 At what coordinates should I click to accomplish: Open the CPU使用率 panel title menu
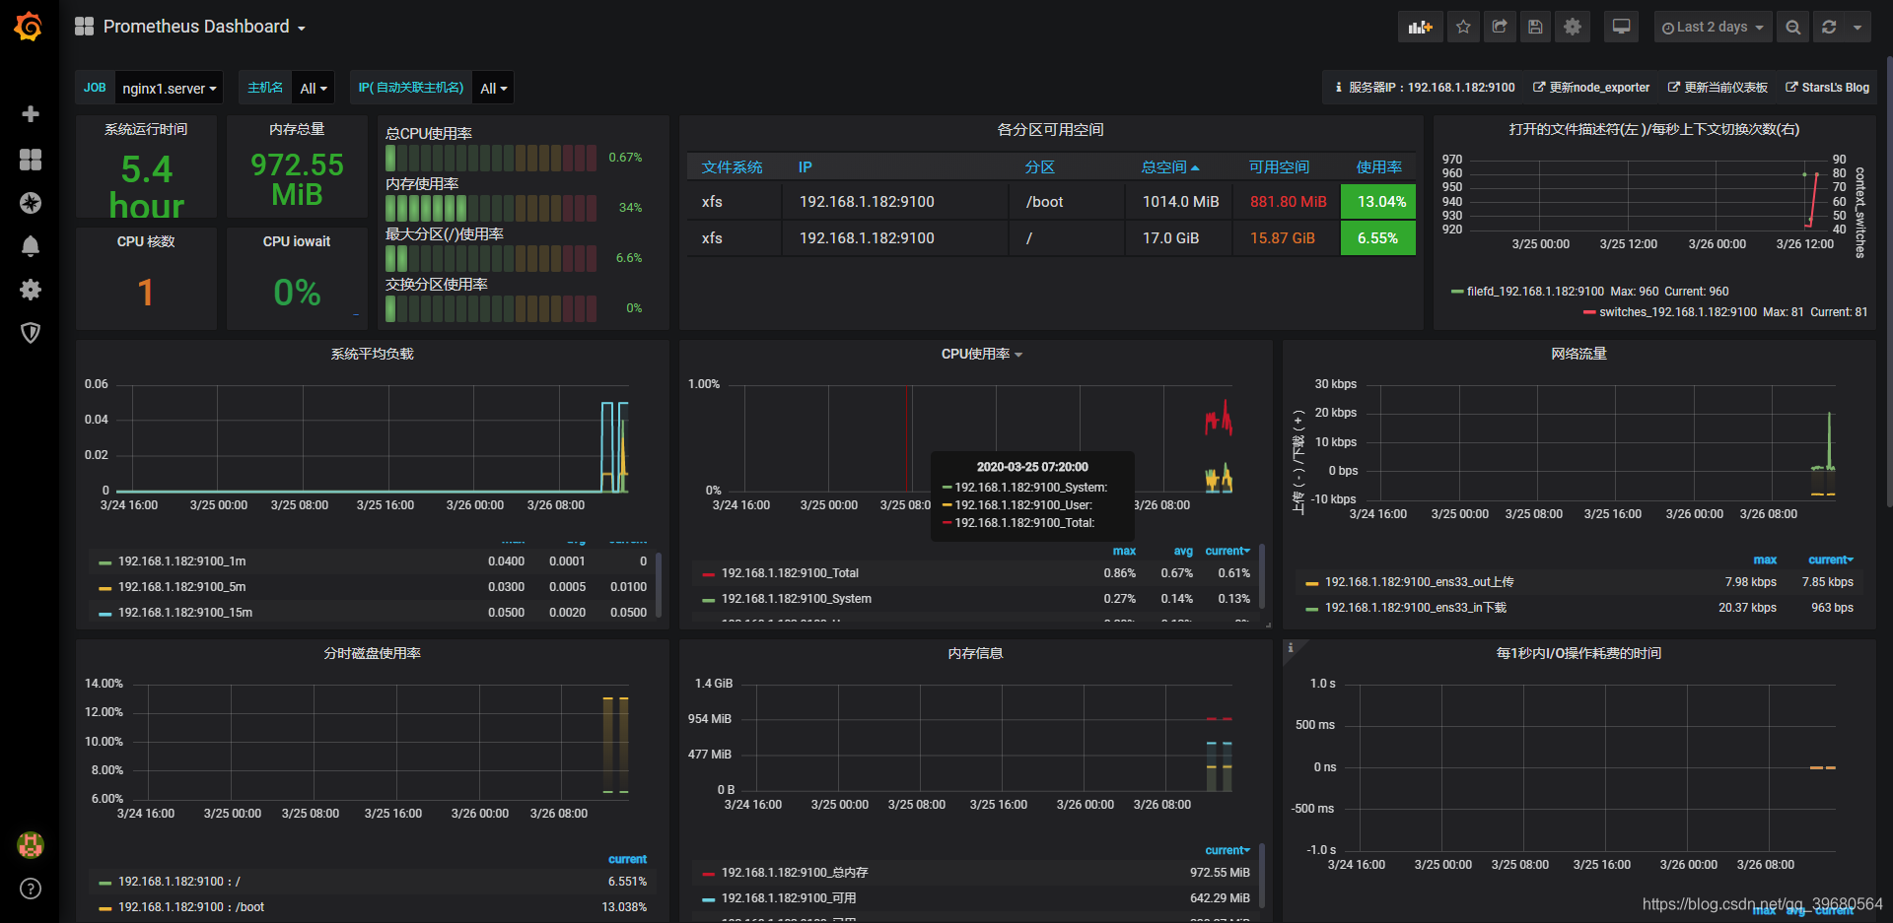click(981, 354)
